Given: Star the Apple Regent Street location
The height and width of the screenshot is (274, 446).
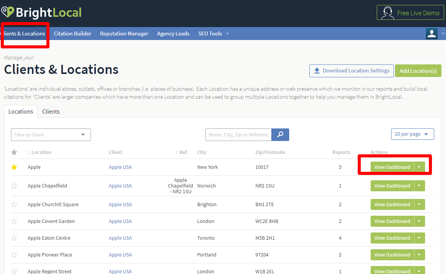Looking at the screenshot, I should [14, 271].
